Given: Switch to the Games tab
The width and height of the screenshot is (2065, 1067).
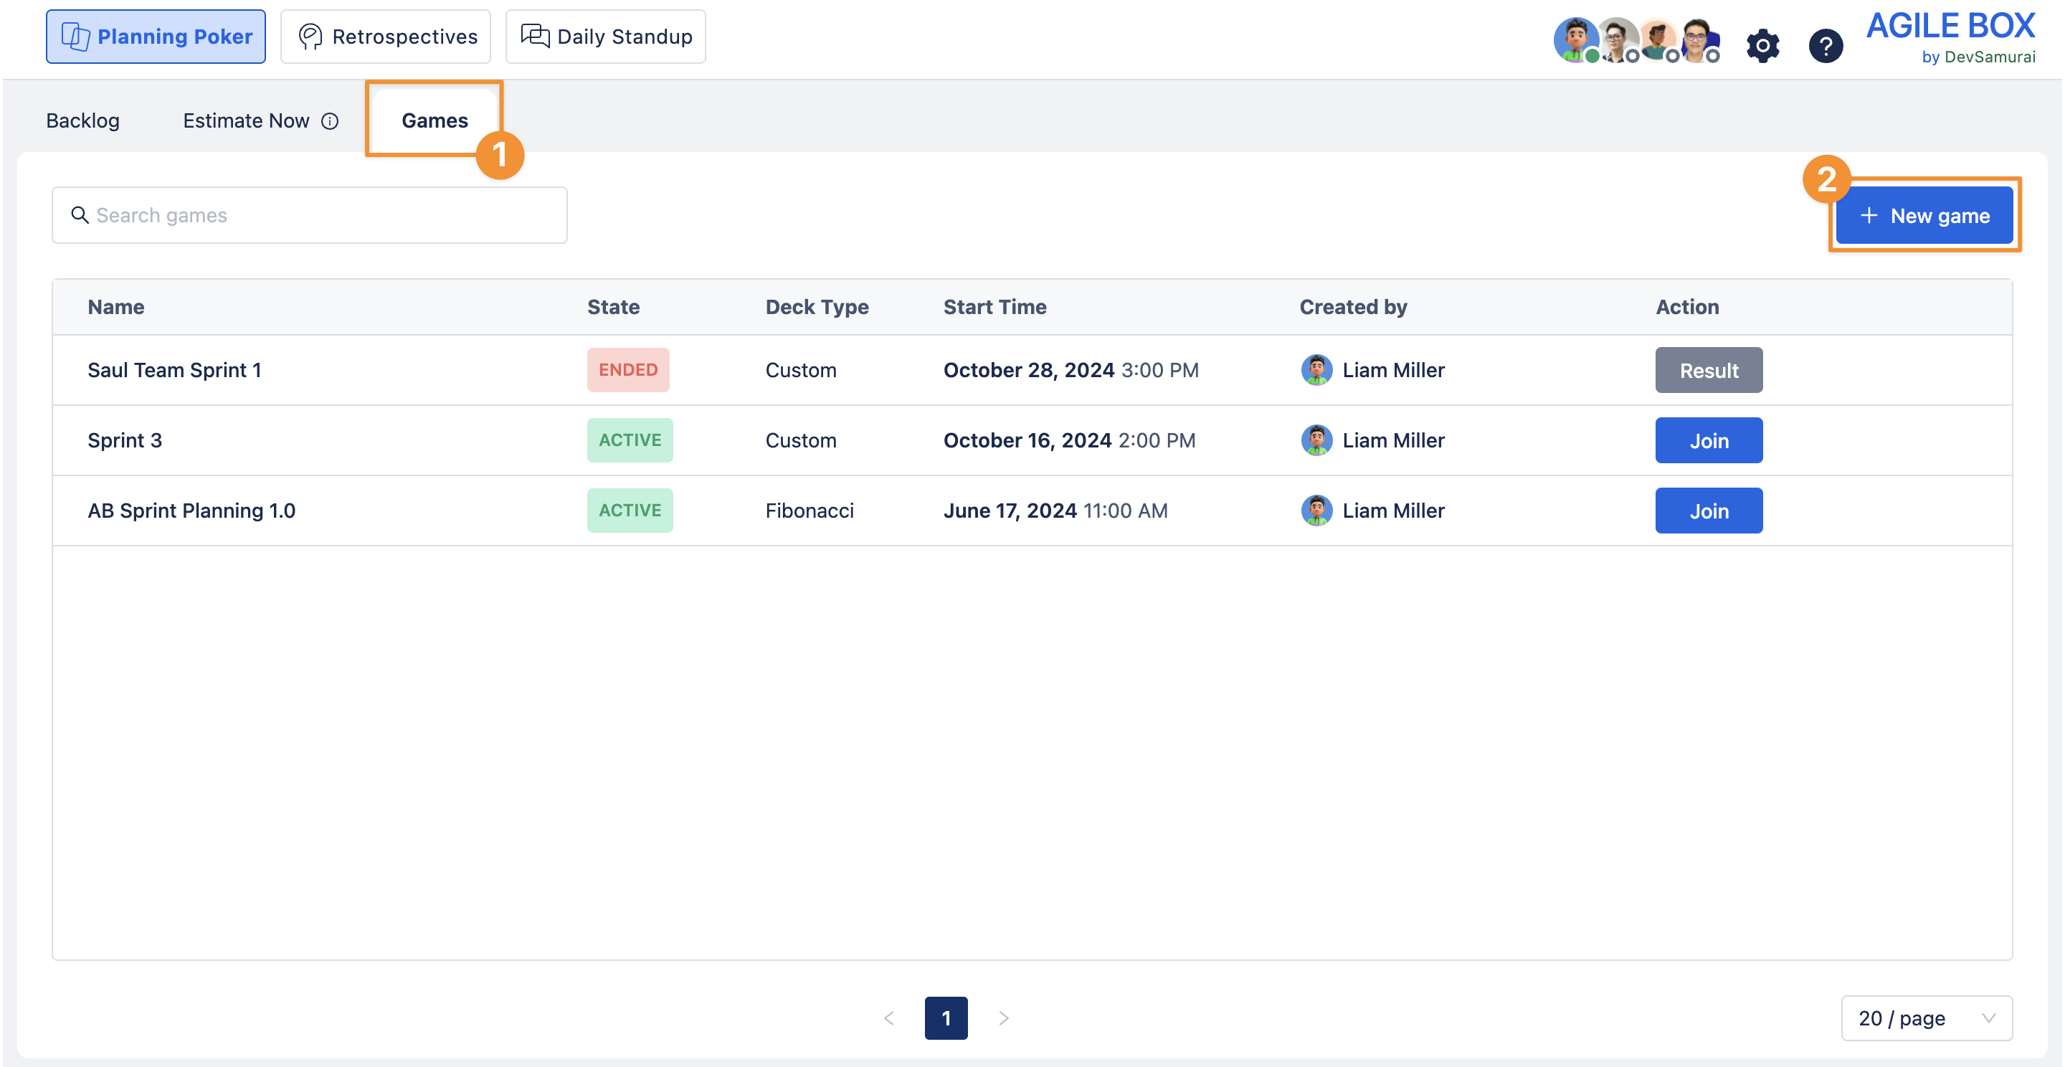Looking at the screenshot, I should click(435, 120).
